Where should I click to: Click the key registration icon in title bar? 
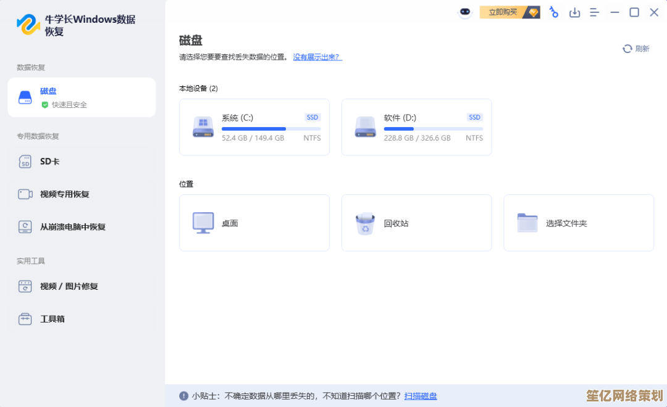[x=553, y=12]
